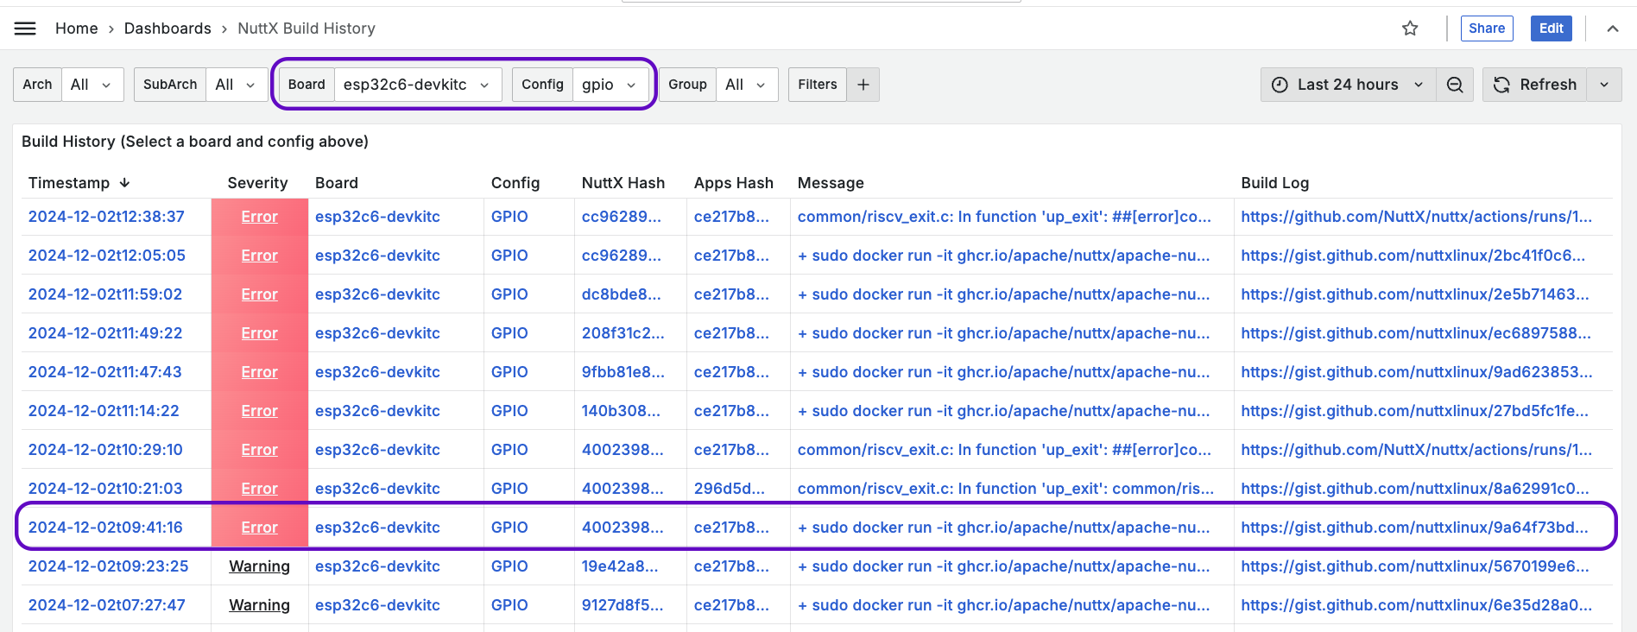Open timestamp 2024-12-02t12:38:37 link
The height and width of the screenshot is (632, 1637).
pyautogui.click(x=106, y=217)
